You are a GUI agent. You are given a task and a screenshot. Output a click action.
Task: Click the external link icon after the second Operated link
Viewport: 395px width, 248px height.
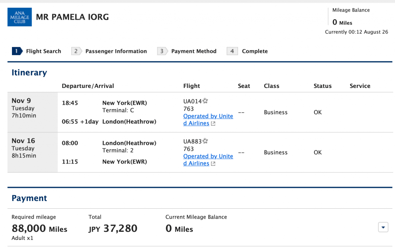[x=213, y=164]
